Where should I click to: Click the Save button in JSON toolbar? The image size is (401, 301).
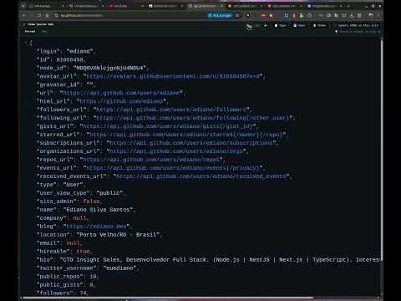(299, 25)
